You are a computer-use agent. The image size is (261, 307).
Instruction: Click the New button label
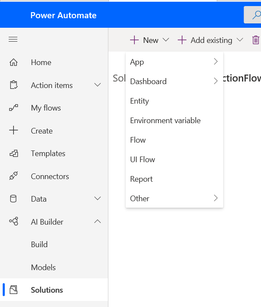tap(151, 40)
